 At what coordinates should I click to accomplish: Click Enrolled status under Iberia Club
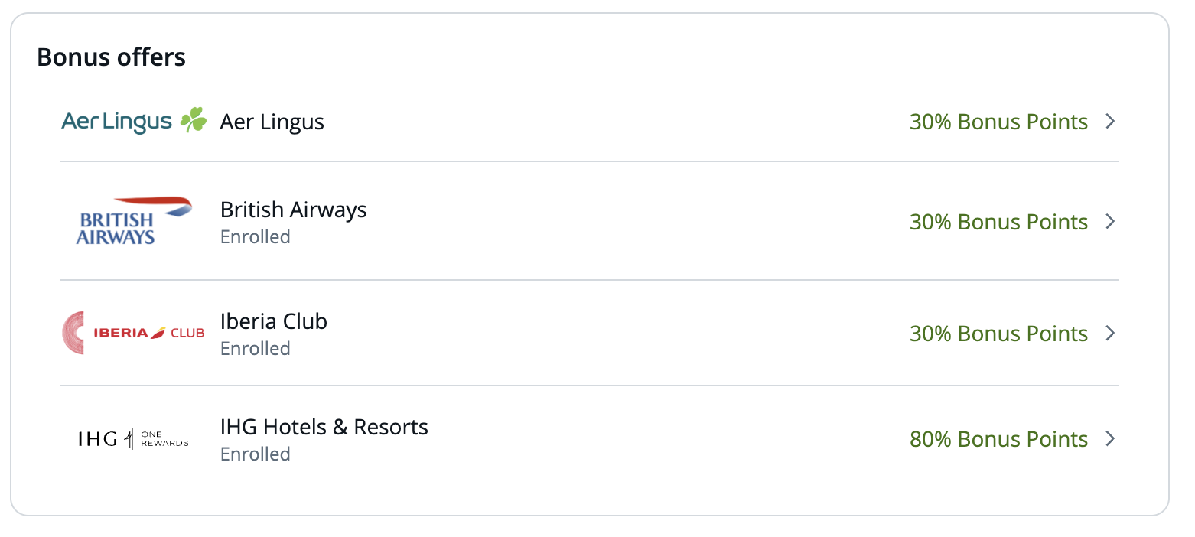pyautogui.click(x=255, y=349)
